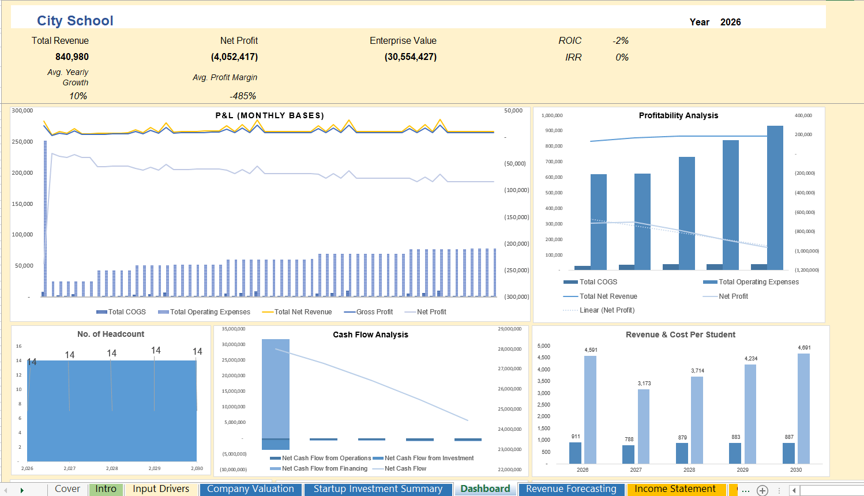Open the Startup Investment Summary sheet
This screenshot has height=496, width=864.
pyautogui.click(x=378, y=489)
